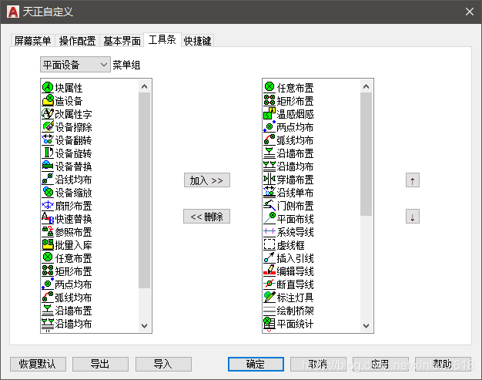Choose the 门侧布置 icon
This screenshot has height=380, width=482.
tap(269, 206)
